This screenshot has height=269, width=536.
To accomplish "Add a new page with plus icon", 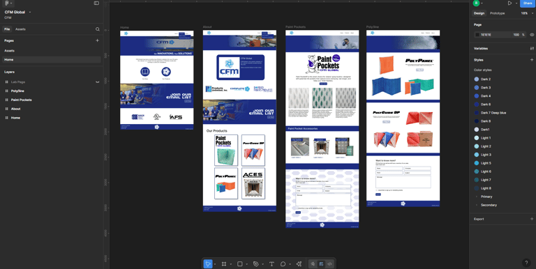I will (x=97, y=40).
